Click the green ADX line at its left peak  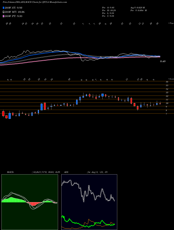(63, 216)
